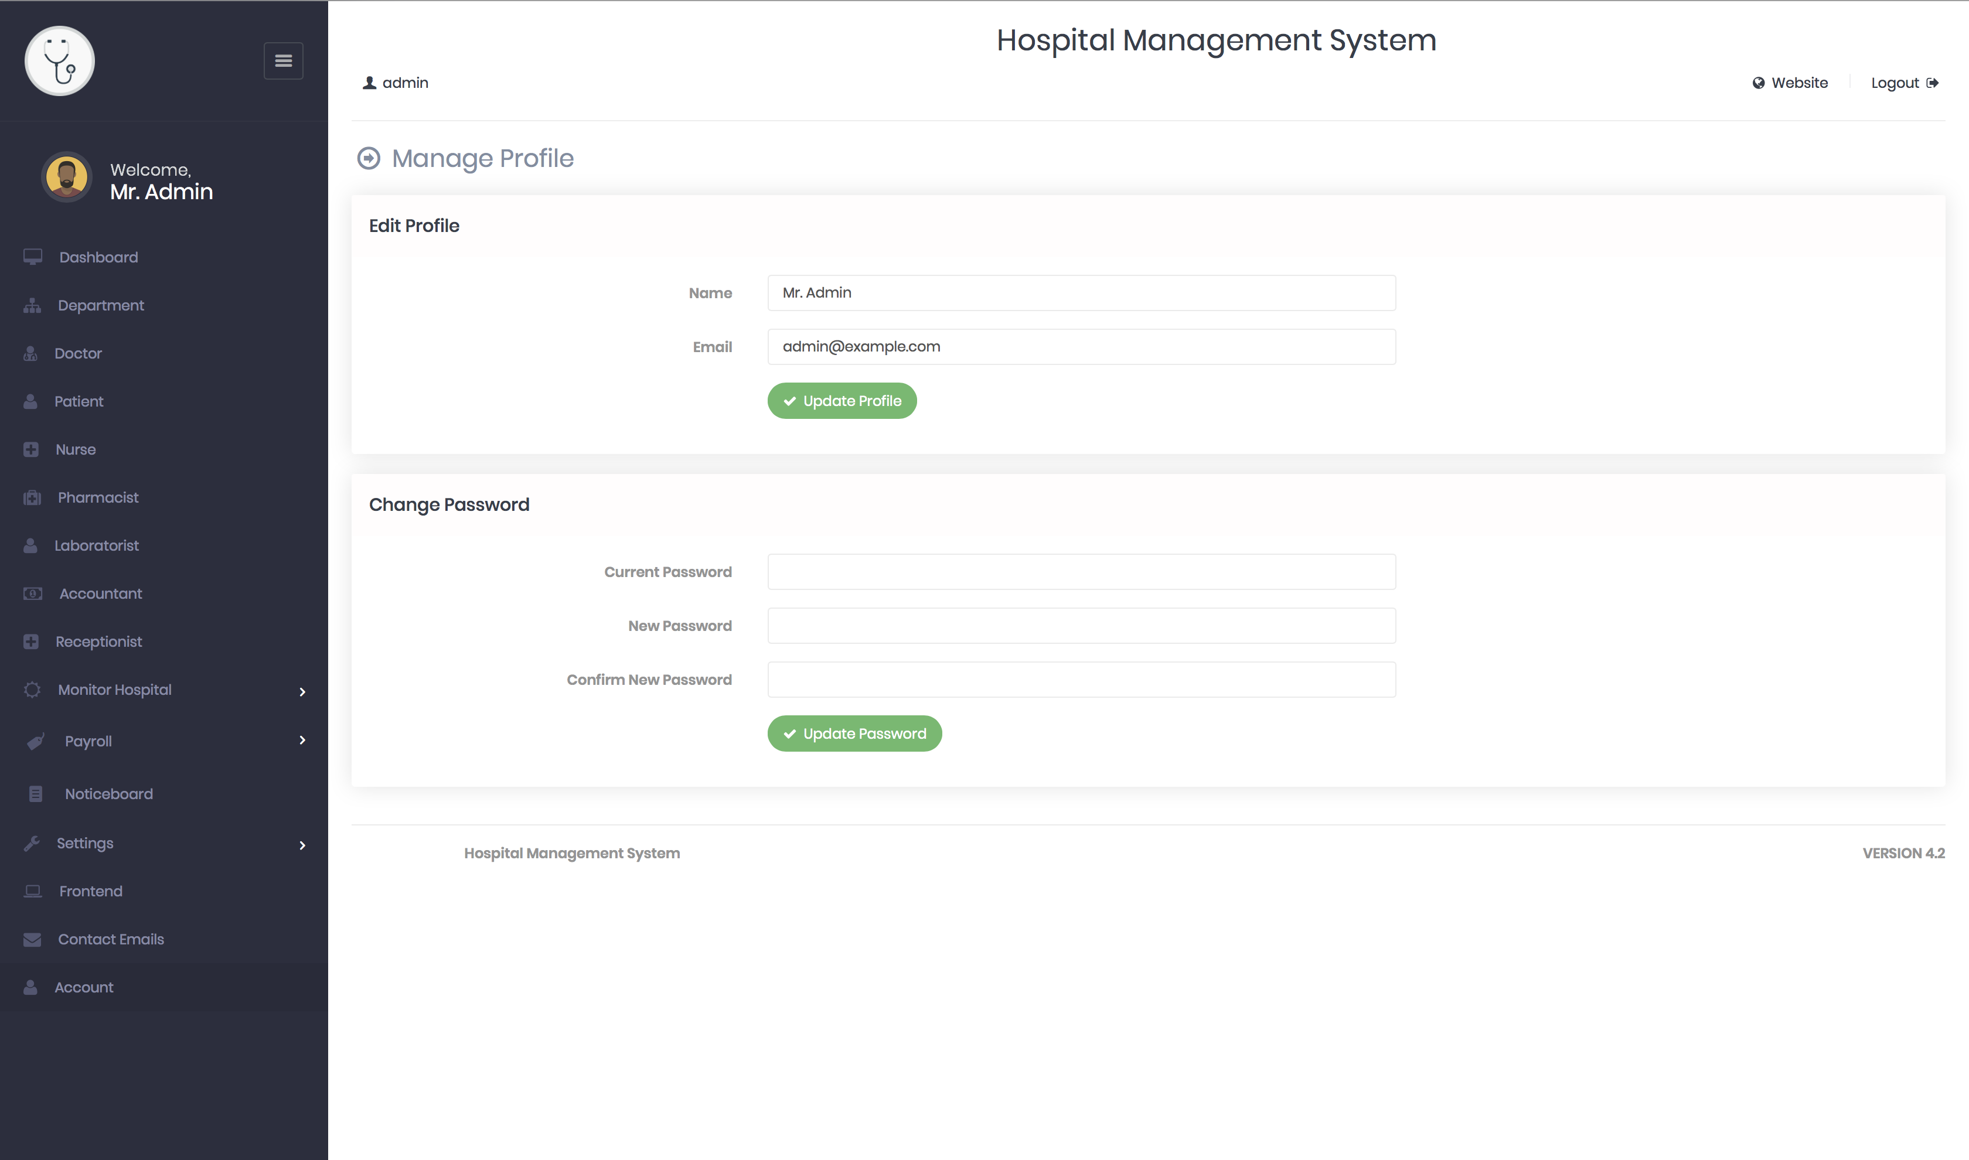The height and width of the screenshot is (1160, 1969).
Task: Click the Manage Profile heading text
Action: point(482,159)
